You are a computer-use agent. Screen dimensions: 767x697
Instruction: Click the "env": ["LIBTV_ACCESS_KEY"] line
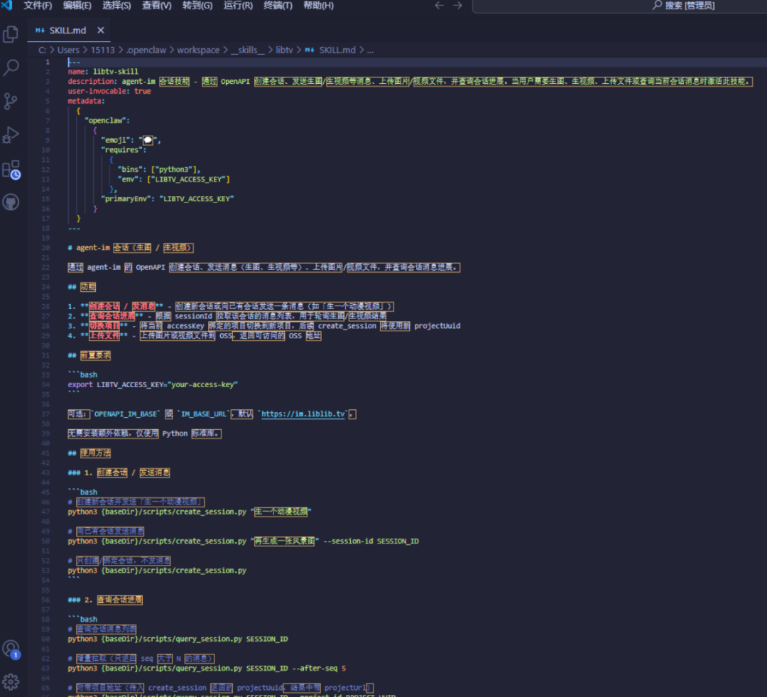tap(174, 179)
